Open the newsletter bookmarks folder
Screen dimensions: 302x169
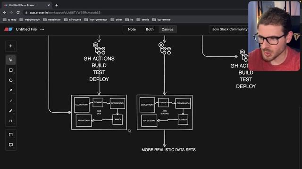(52, 20)
